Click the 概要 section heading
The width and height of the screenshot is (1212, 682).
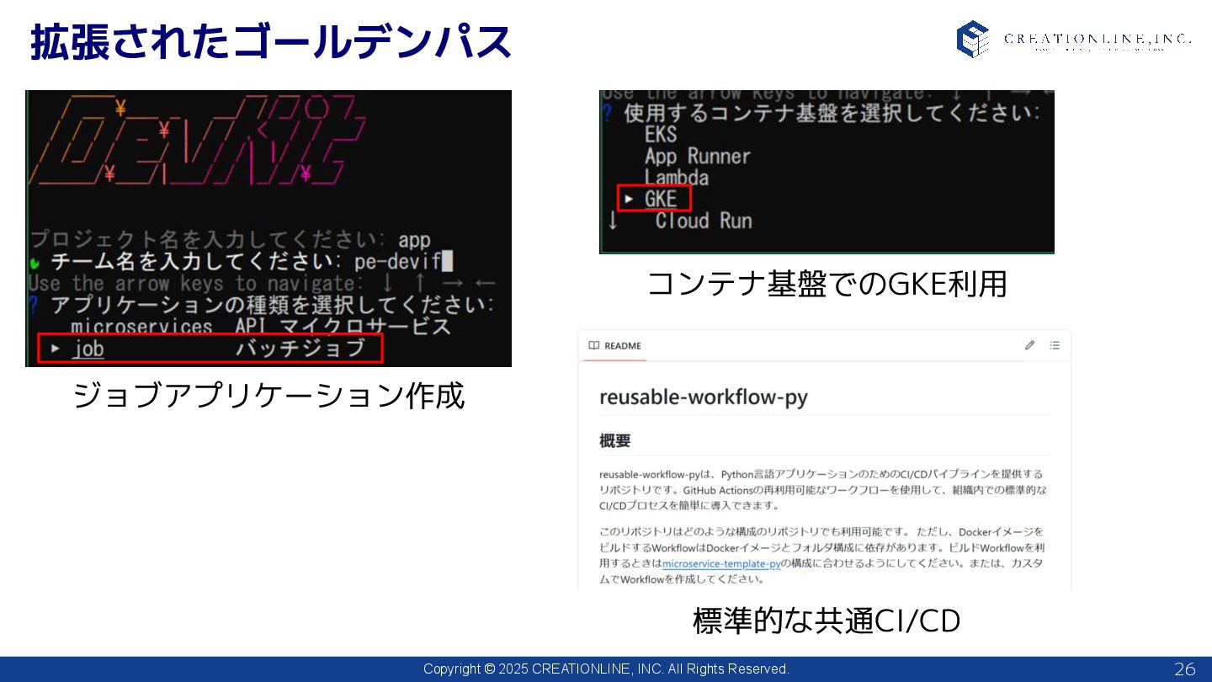(x=614, y=440)
